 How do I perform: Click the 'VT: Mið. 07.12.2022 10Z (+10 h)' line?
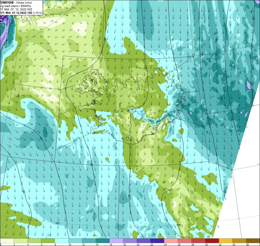pos(21,13)
